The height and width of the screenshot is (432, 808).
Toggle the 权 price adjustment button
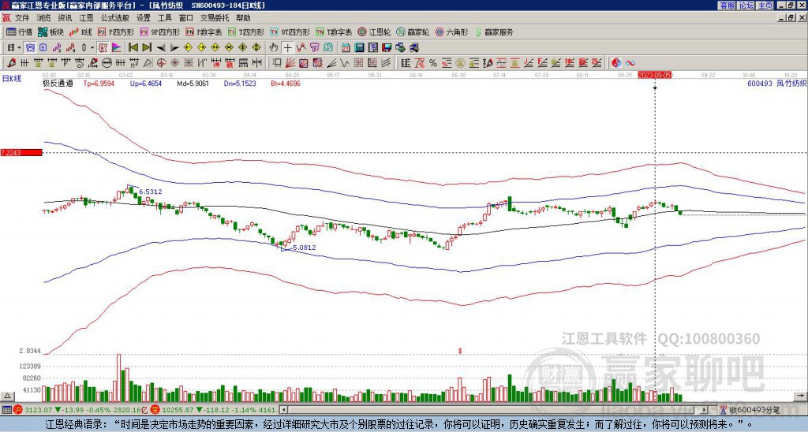click(x=102, y=48)
